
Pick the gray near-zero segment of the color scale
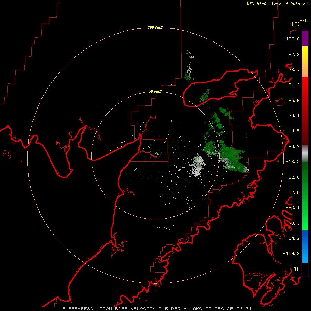pos(305,154)
